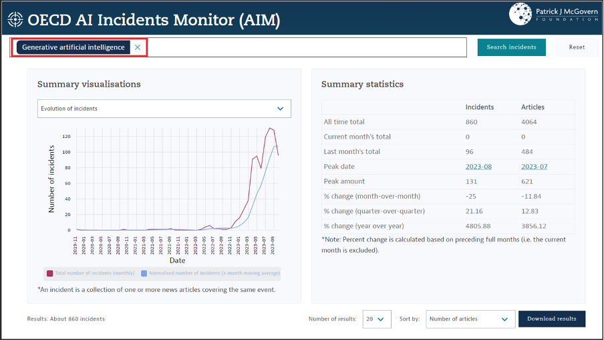Toggle the red Total number of incidents legend
The width and height of the screenshot is (604, 340).
tap(90, 273)
